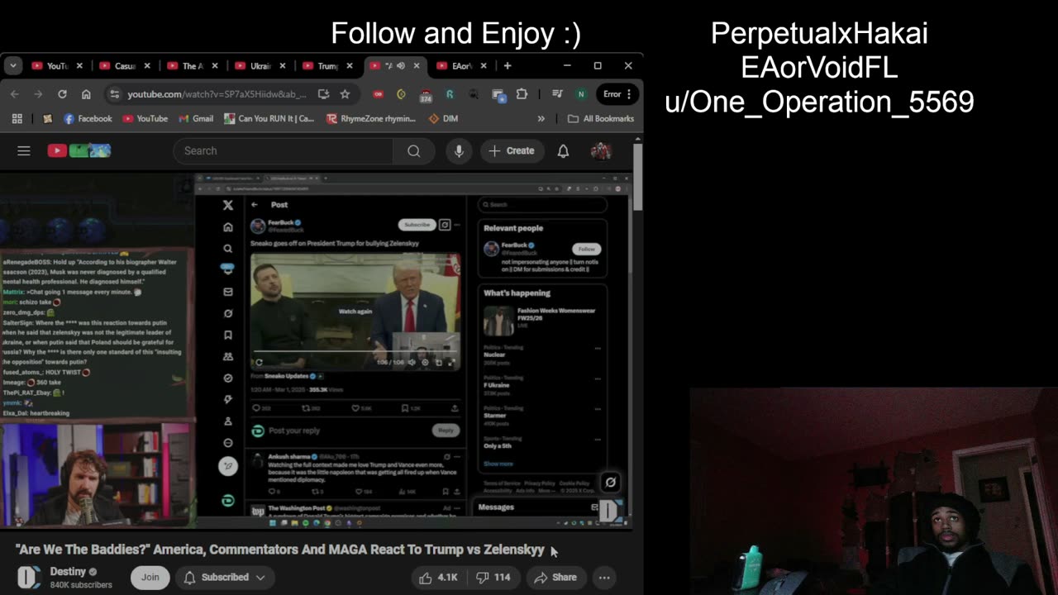Open YouTube notifications bell
Screen dimensions: 1058x595
tap(563, 150)
